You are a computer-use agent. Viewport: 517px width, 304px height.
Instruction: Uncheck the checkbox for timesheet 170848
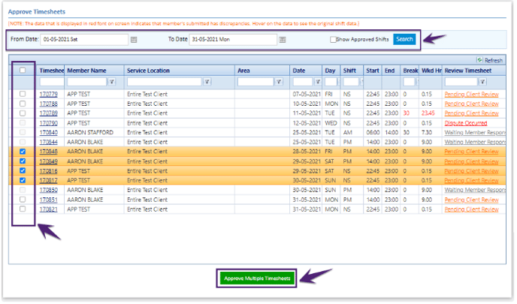23,152
